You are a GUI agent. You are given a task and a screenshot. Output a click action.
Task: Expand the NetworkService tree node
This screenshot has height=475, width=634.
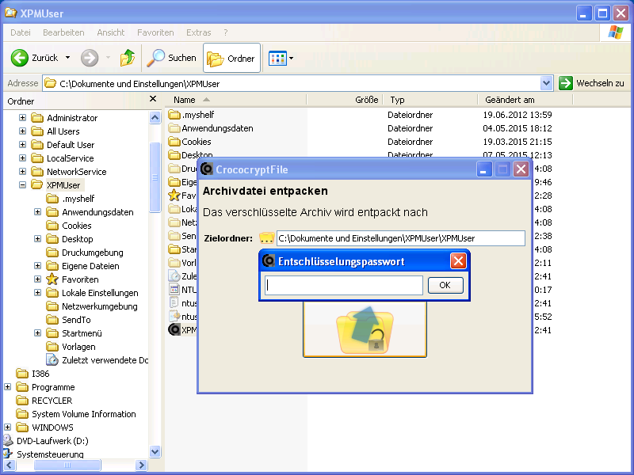(x=23, y=172)
